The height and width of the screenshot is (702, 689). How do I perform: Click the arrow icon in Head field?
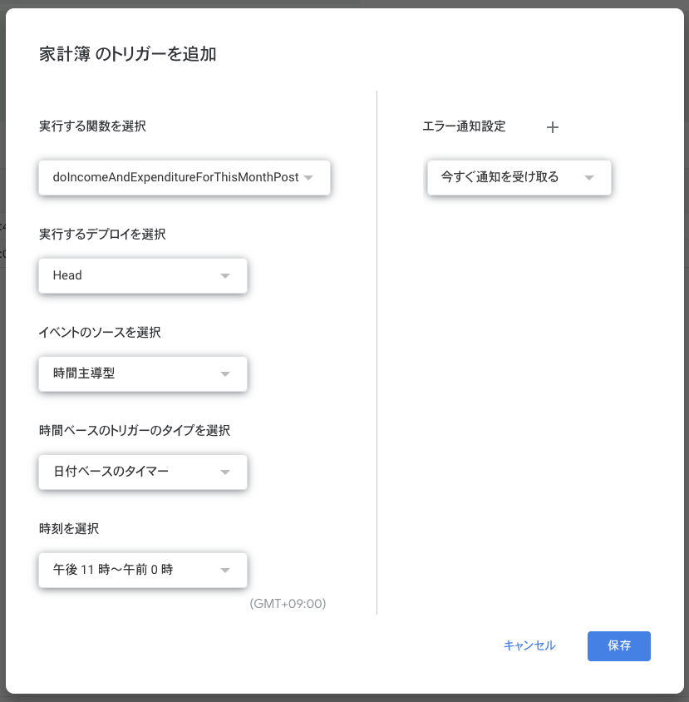click(x=224, y=276)
